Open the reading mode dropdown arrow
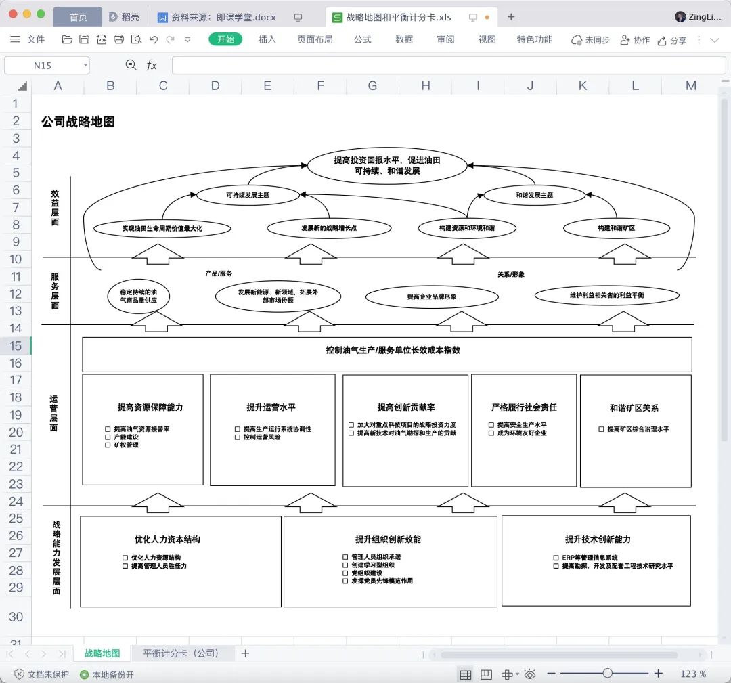 pos(516,674)
